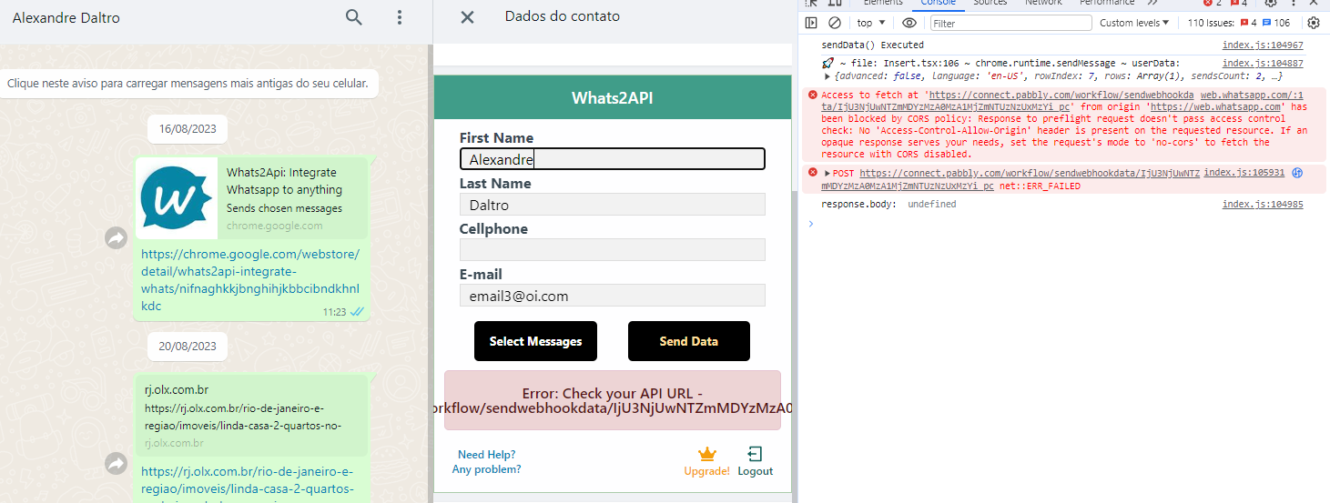Show more DevTools tabs chevron

(x=1152, y=3)
